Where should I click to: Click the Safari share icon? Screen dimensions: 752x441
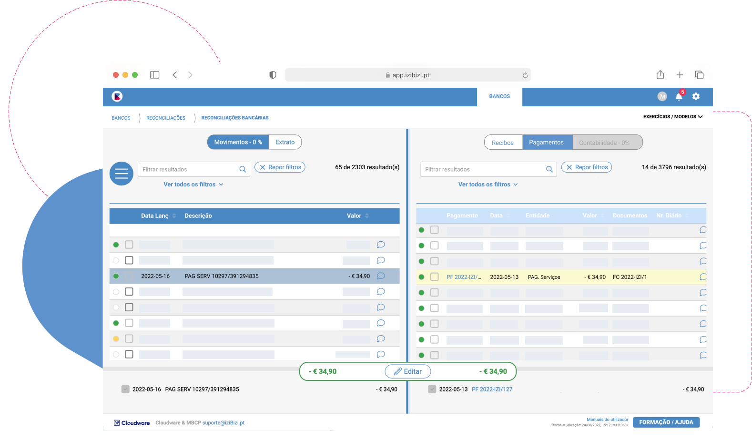point(660,75)
